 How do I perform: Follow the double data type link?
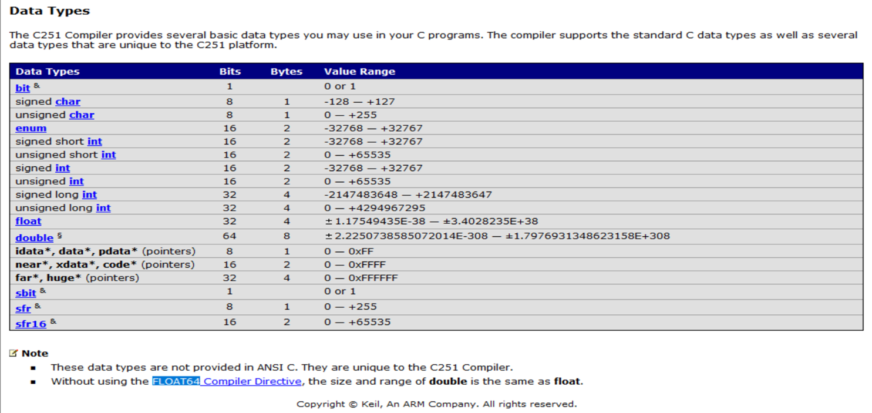pyautogui.click(x=34, y=238)
